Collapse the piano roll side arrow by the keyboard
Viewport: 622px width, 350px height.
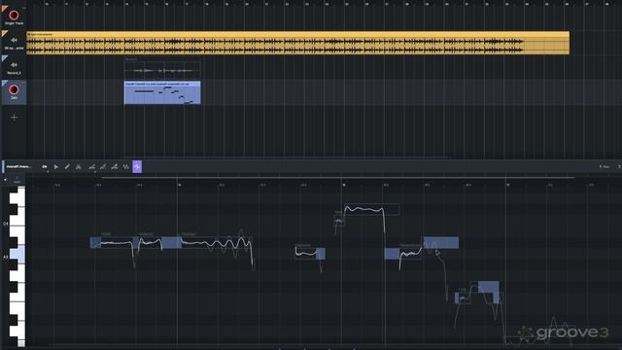[5, 180]
